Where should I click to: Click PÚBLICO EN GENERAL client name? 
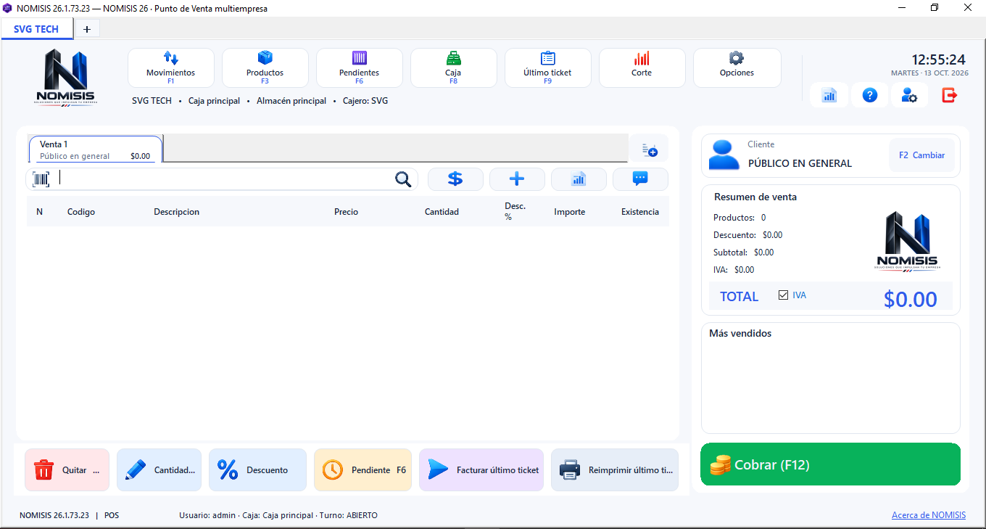pos(800,163)
